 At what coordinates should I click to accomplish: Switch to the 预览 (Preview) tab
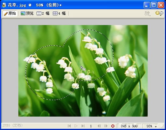tap(27, 13)
